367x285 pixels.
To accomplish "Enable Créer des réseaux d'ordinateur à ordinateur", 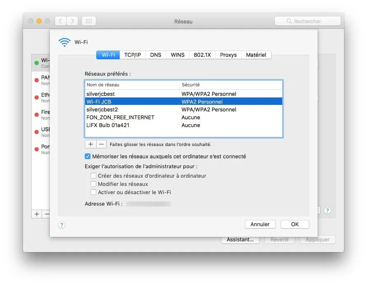I will click(x=93, y=176).
